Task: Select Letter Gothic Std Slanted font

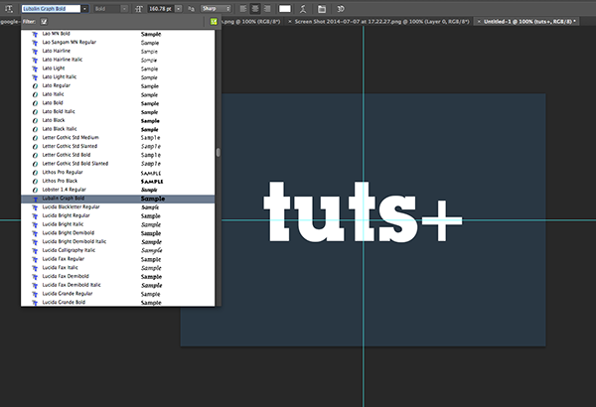Action: (118, 147)
